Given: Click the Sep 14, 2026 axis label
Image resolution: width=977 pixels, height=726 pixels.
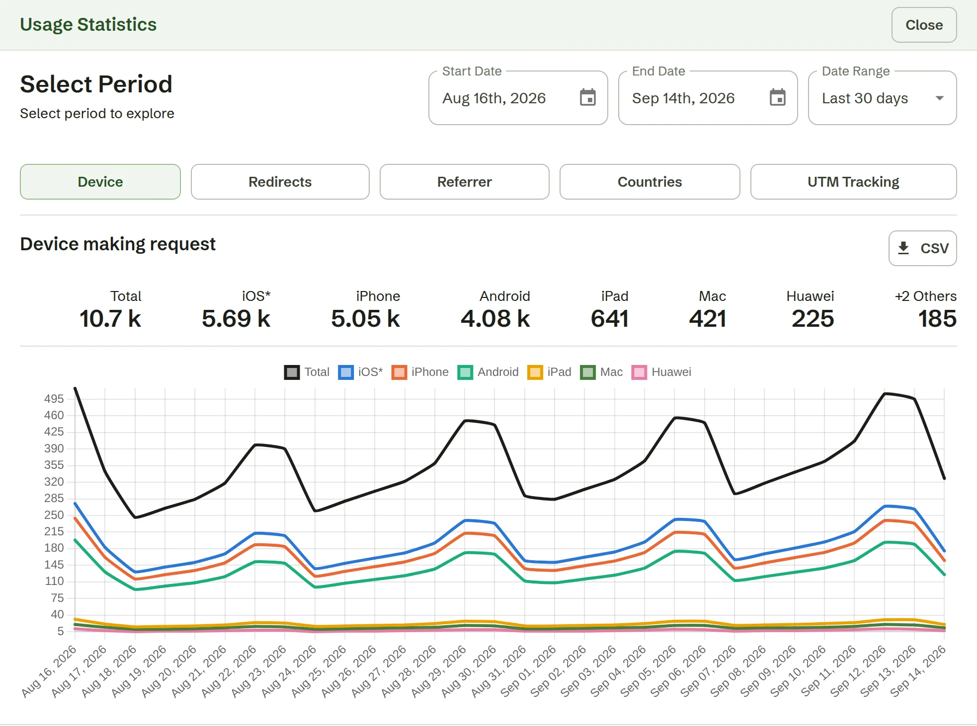Looking at the screenshot, I should coord(918,671).
